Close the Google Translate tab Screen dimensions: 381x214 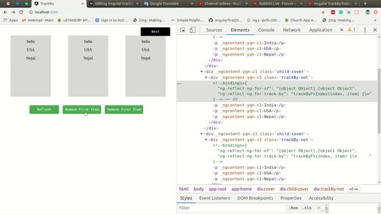tap(192, 4)
